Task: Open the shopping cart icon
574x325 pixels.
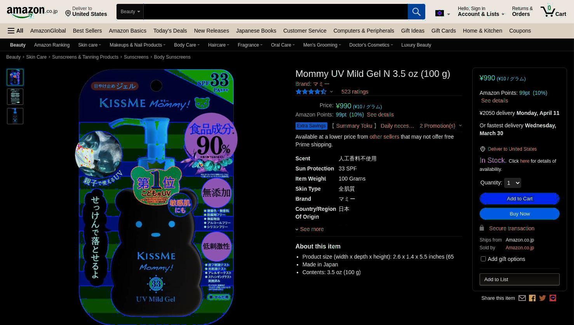Action: (553, 12)
